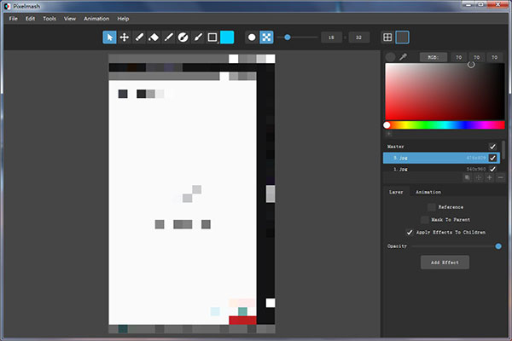Click the crosshair layer button

pyautogui.click(x=479, y=177)
